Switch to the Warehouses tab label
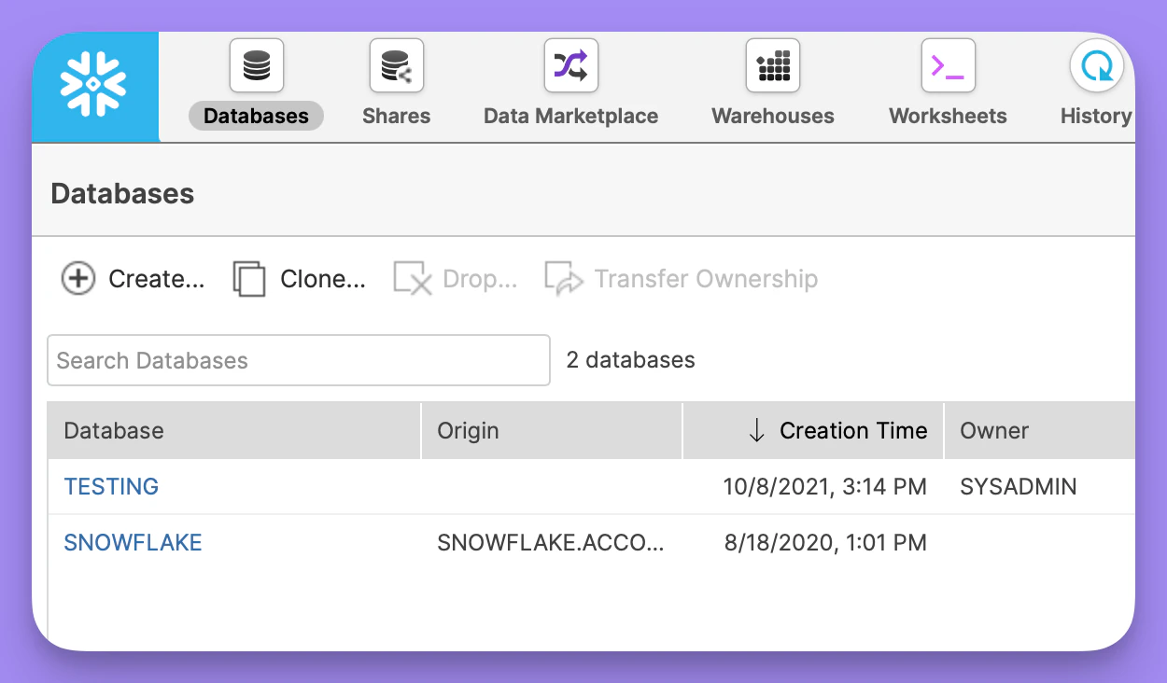Viewport: 1167px width, 683px height. tap(773, 116)
